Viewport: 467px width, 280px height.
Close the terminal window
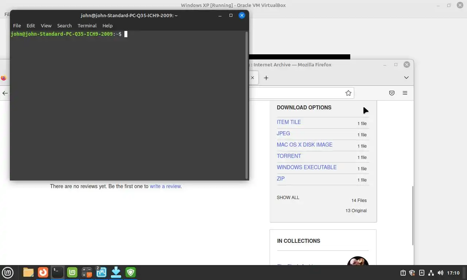coord(242,15)
